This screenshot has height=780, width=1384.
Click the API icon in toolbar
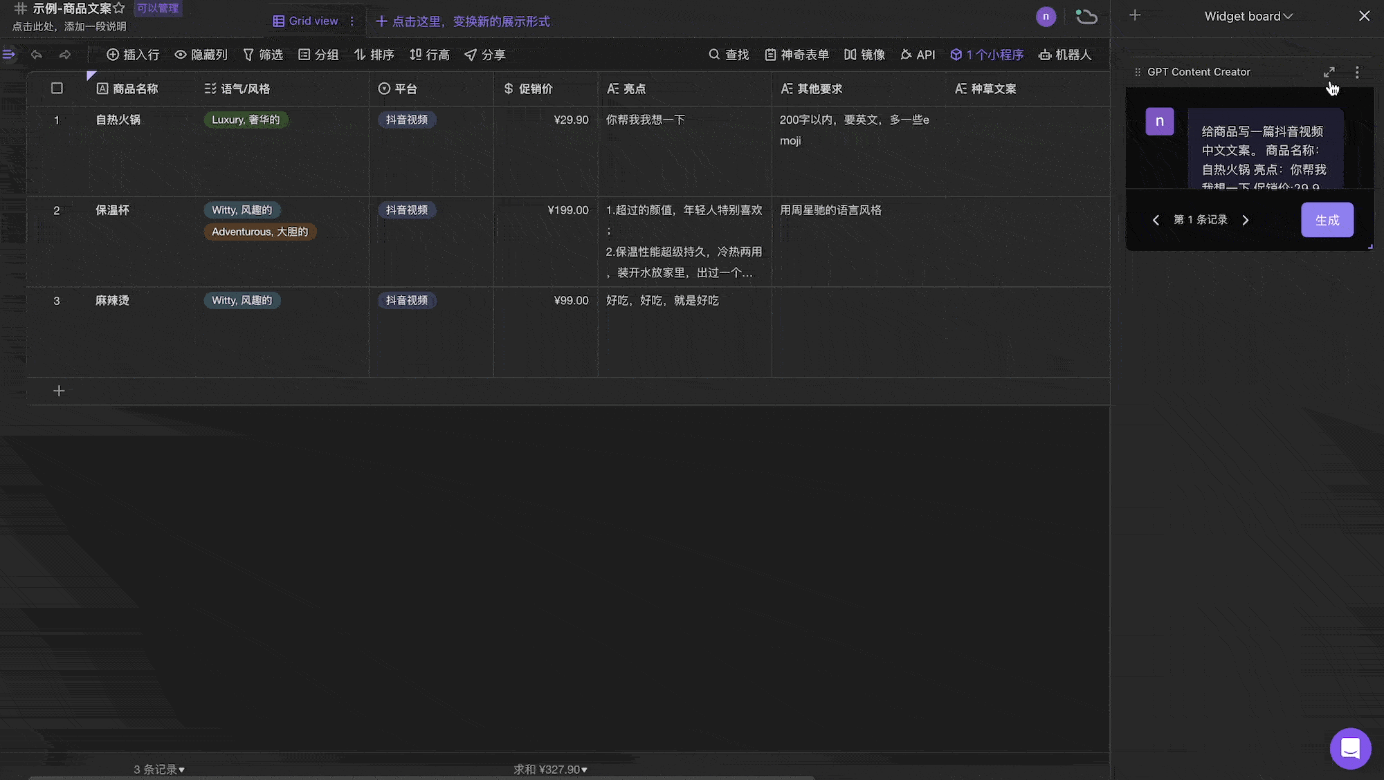click(907, 55)
